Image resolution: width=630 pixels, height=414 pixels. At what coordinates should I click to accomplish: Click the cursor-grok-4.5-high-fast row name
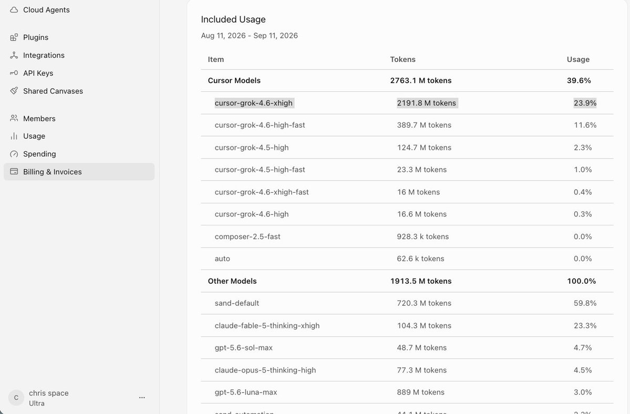(260, 170)
